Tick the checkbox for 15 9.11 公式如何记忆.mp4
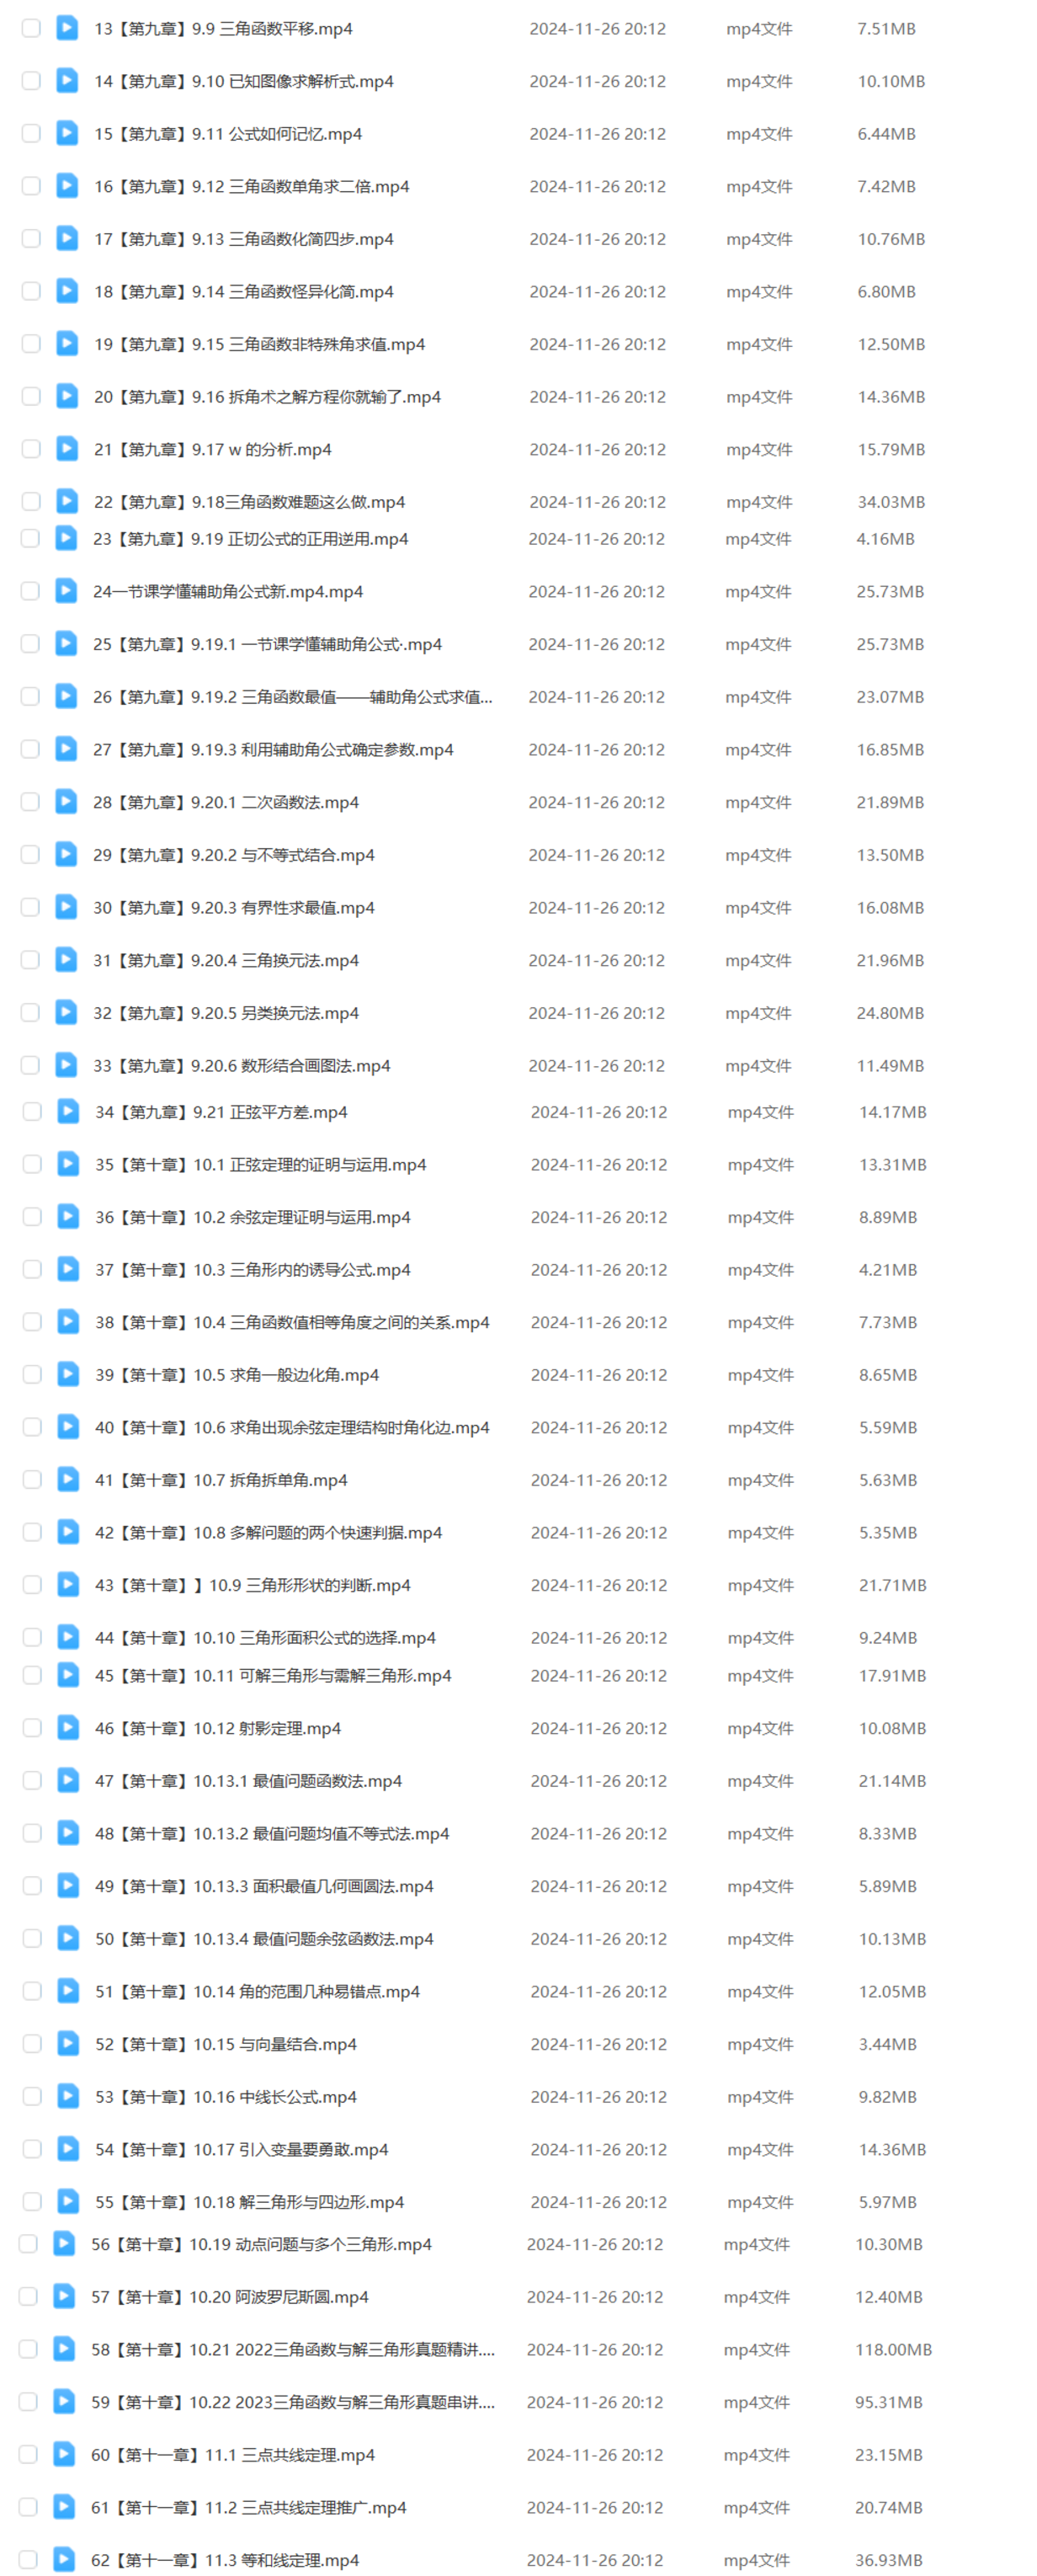The height and width of the screenshot is (2576, 1037). [31, 134]
